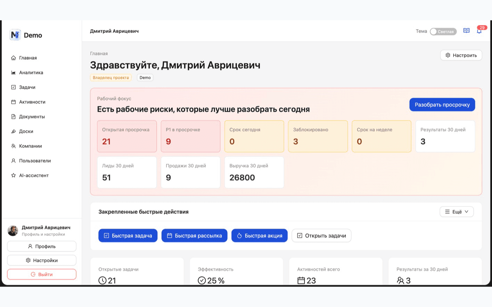Viewport: 492px width, 307px height.
Task: Open the Результаты 30 дней card in focus panel
Action: [445, 136]
